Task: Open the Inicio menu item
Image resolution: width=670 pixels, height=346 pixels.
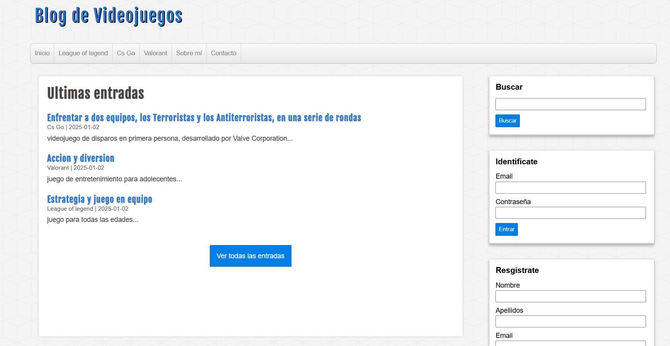Action: pos(42,53)
